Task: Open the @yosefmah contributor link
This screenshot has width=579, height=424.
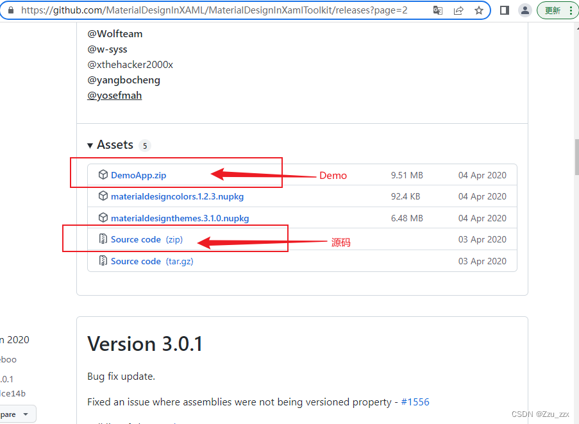Action: click(115, 96)
